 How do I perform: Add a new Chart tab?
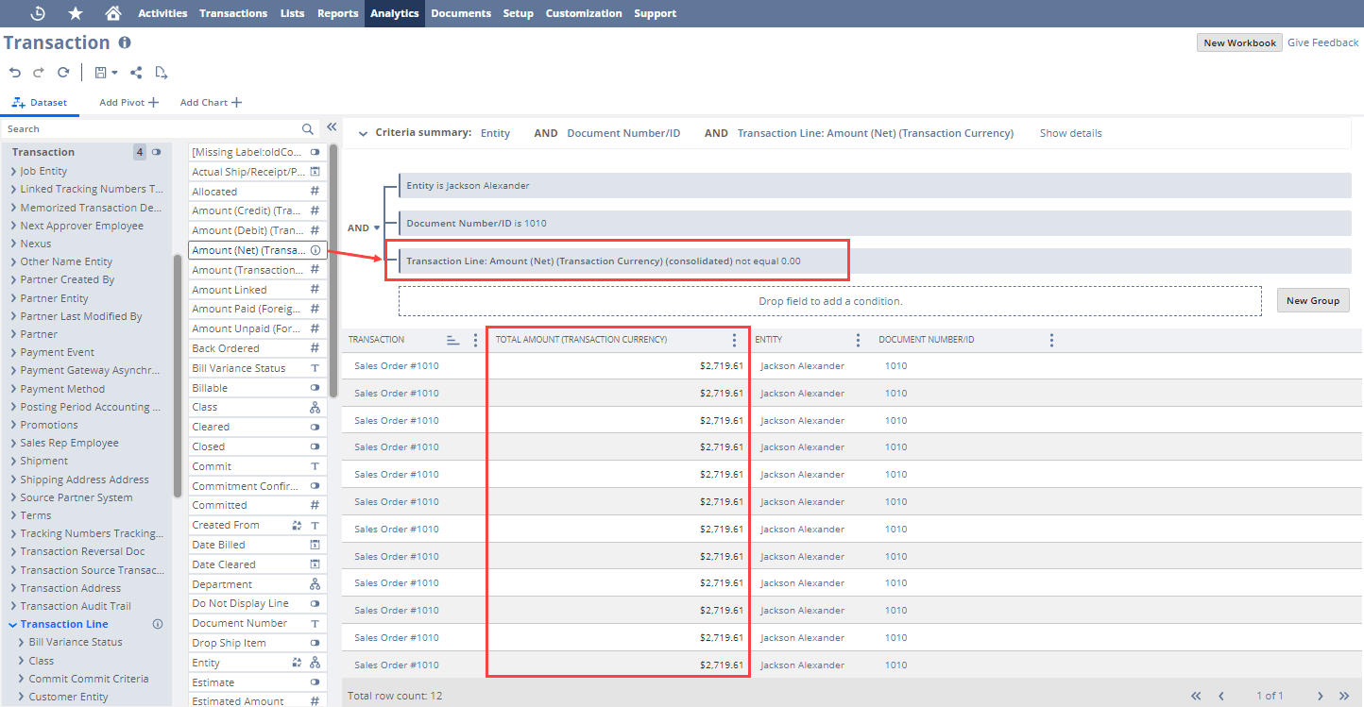tap(211, 103)
